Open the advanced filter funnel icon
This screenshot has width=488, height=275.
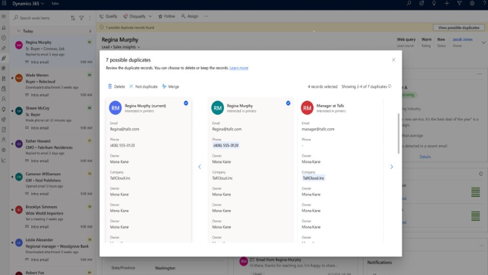[459, 3]
